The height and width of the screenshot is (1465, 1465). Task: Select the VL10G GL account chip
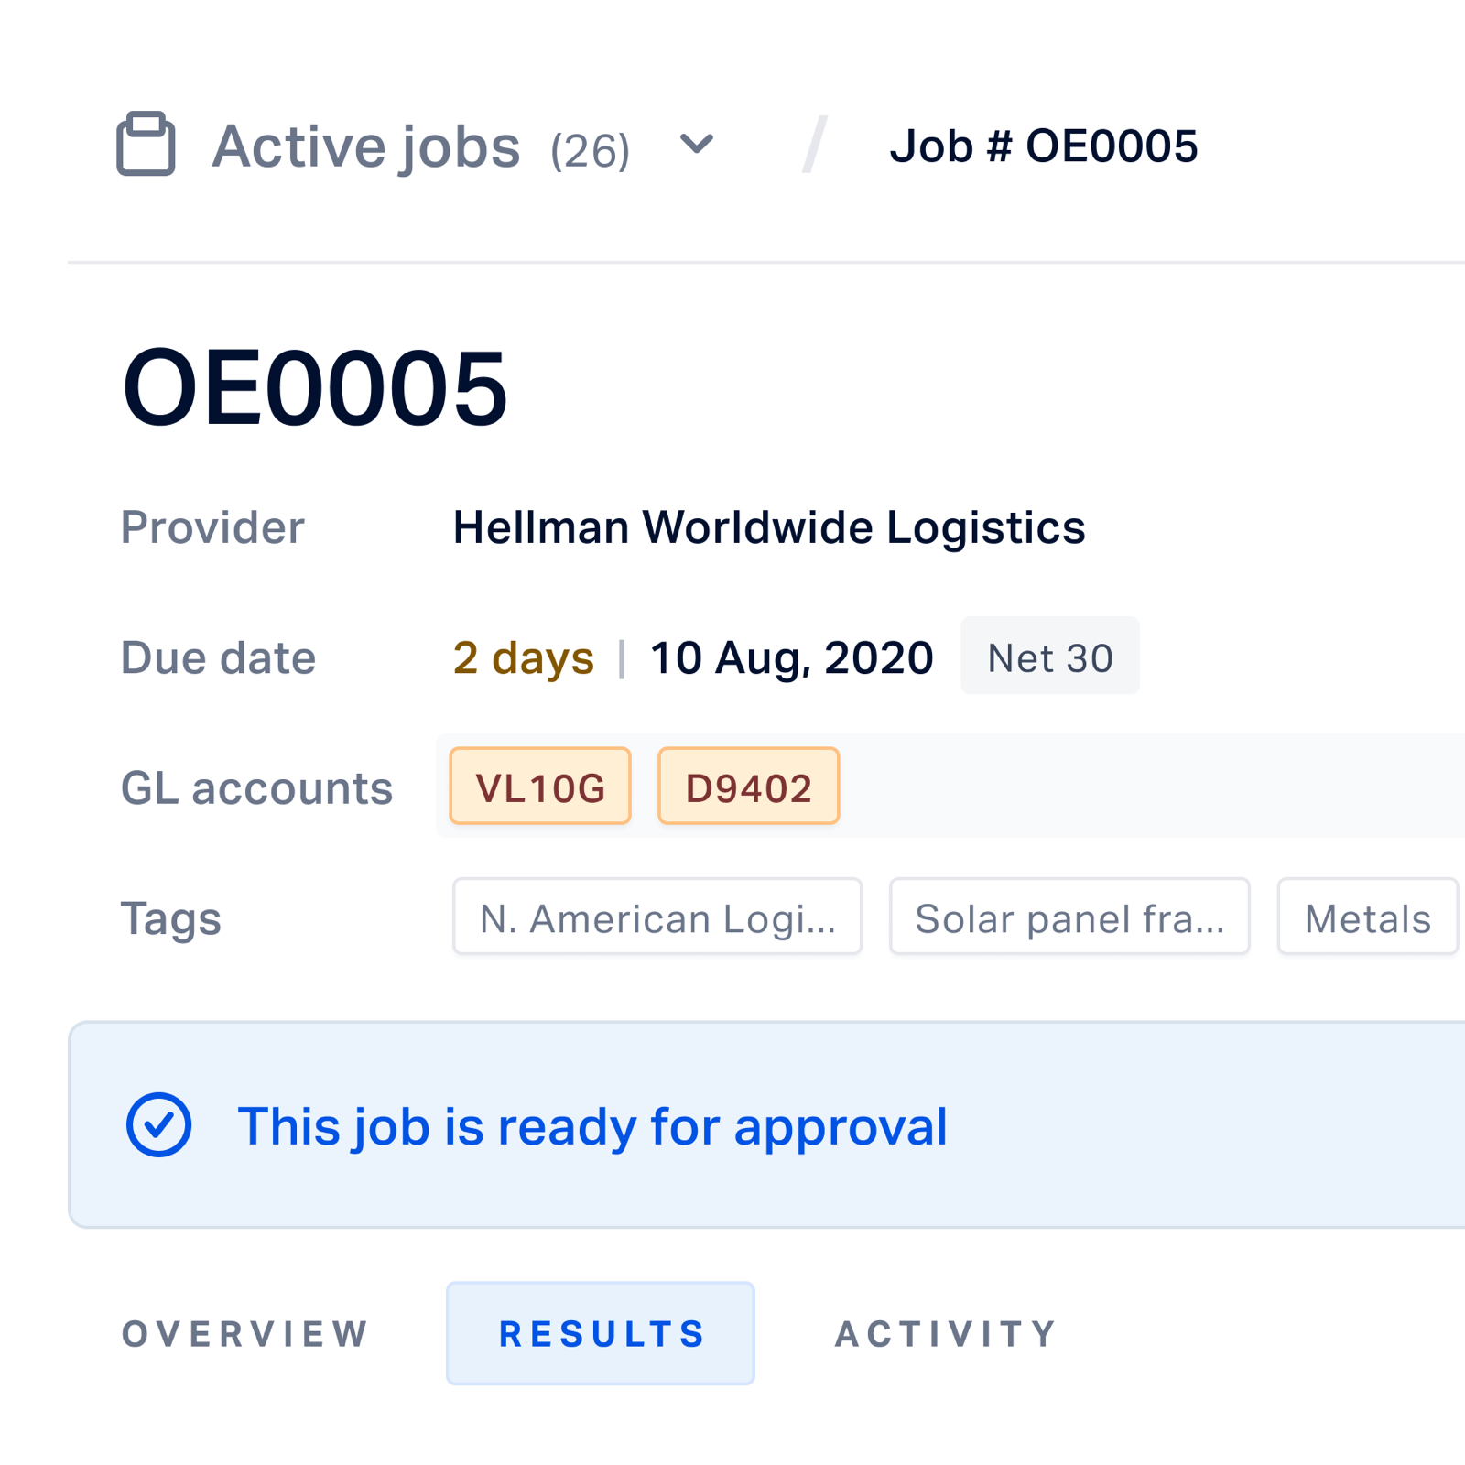click(540, 787)
